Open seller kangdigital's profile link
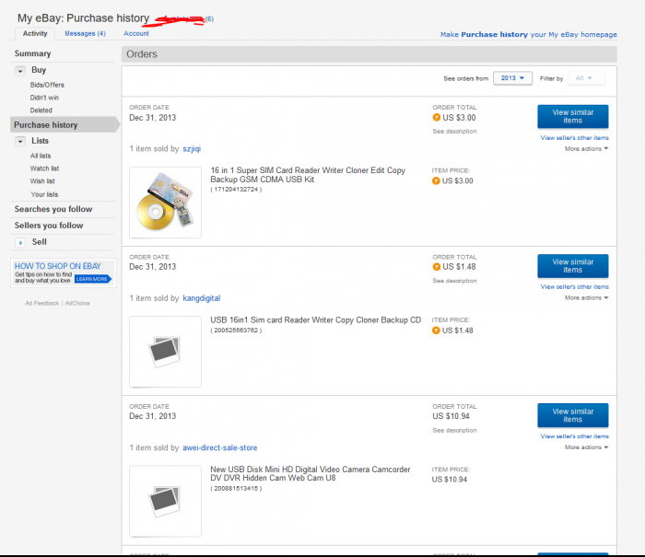The width and height of the screenshot is (645, 557). [x=202, y=298]
